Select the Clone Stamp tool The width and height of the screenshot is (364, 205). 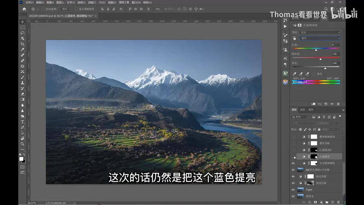coord(23,83)
